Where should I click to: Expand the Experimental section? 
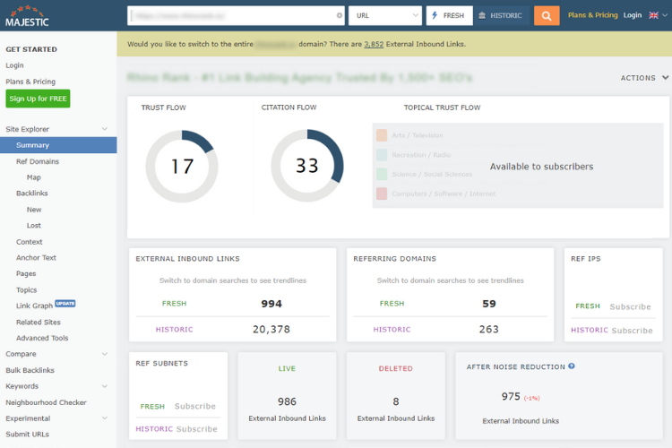click(x=104, y=418)
